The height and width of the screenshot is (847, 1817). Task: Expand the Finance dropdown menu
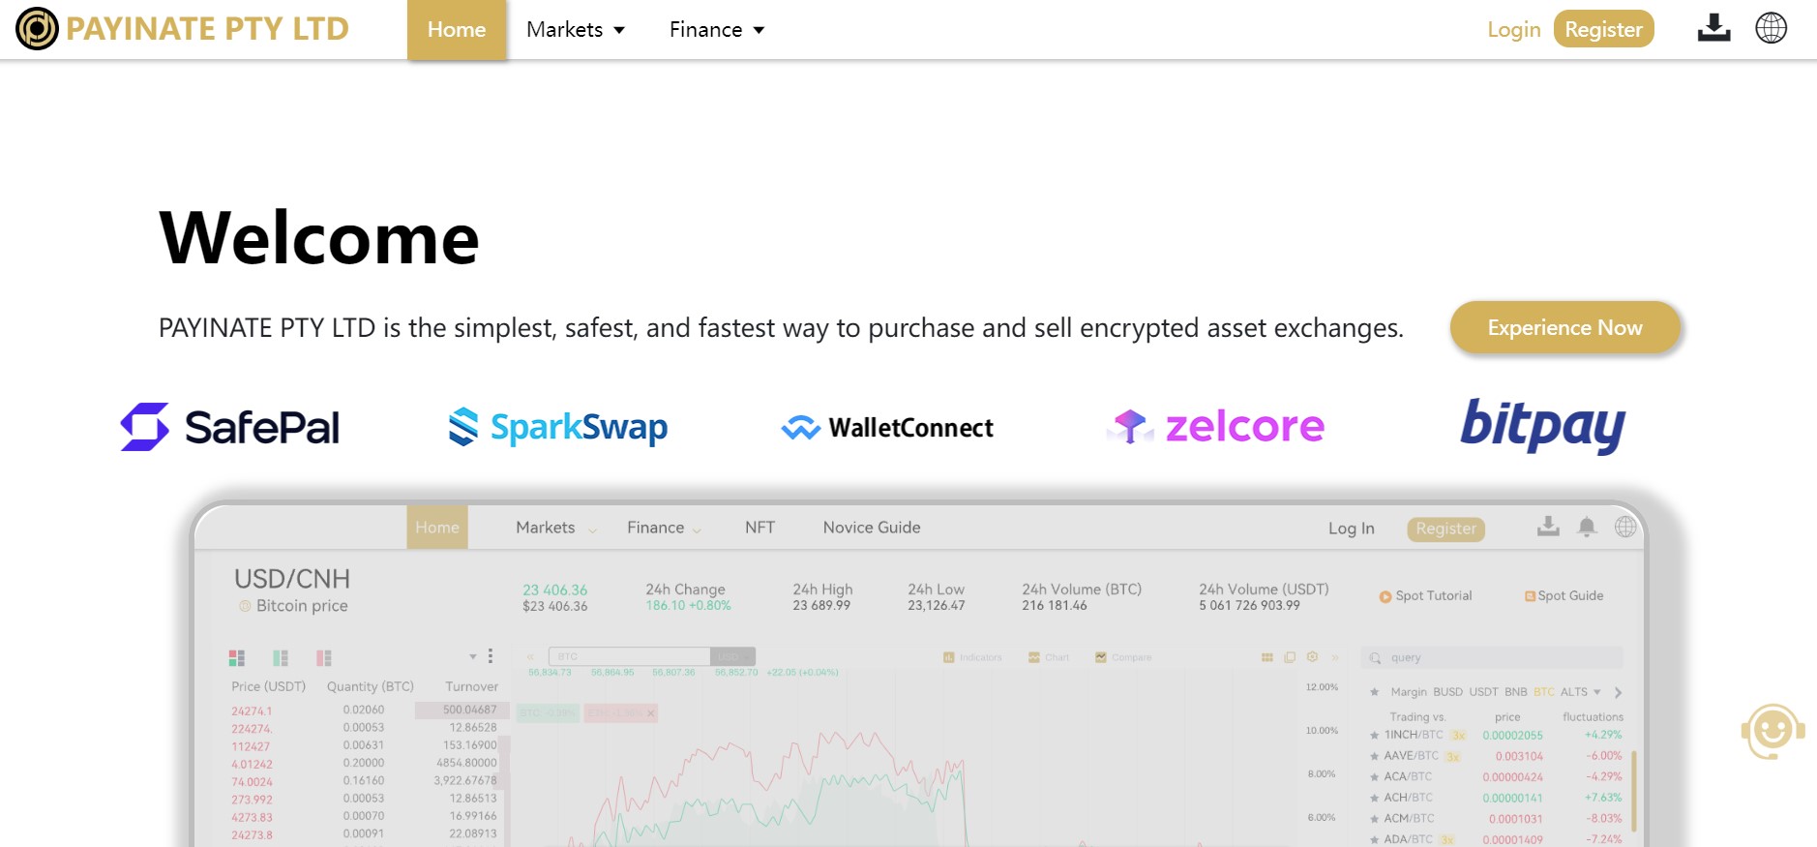[x=717, y=30]
